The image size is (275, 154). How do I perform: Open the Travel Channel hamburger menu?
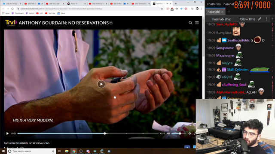(197, 23)
